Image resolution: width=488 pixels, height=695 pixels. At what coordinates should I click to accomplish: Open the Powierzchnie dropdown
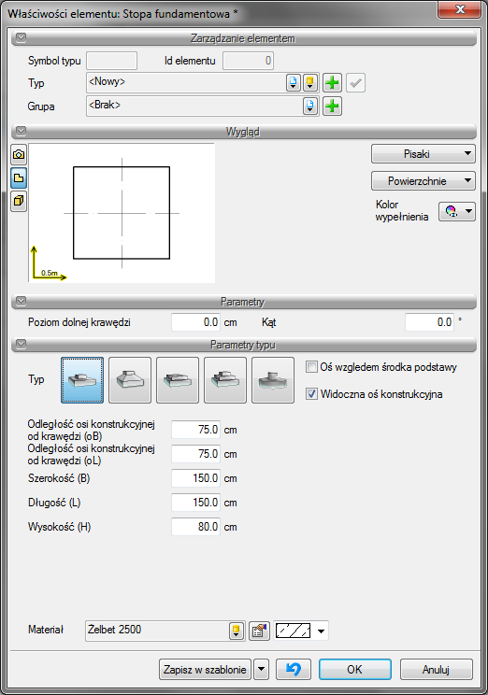[423, 181]
